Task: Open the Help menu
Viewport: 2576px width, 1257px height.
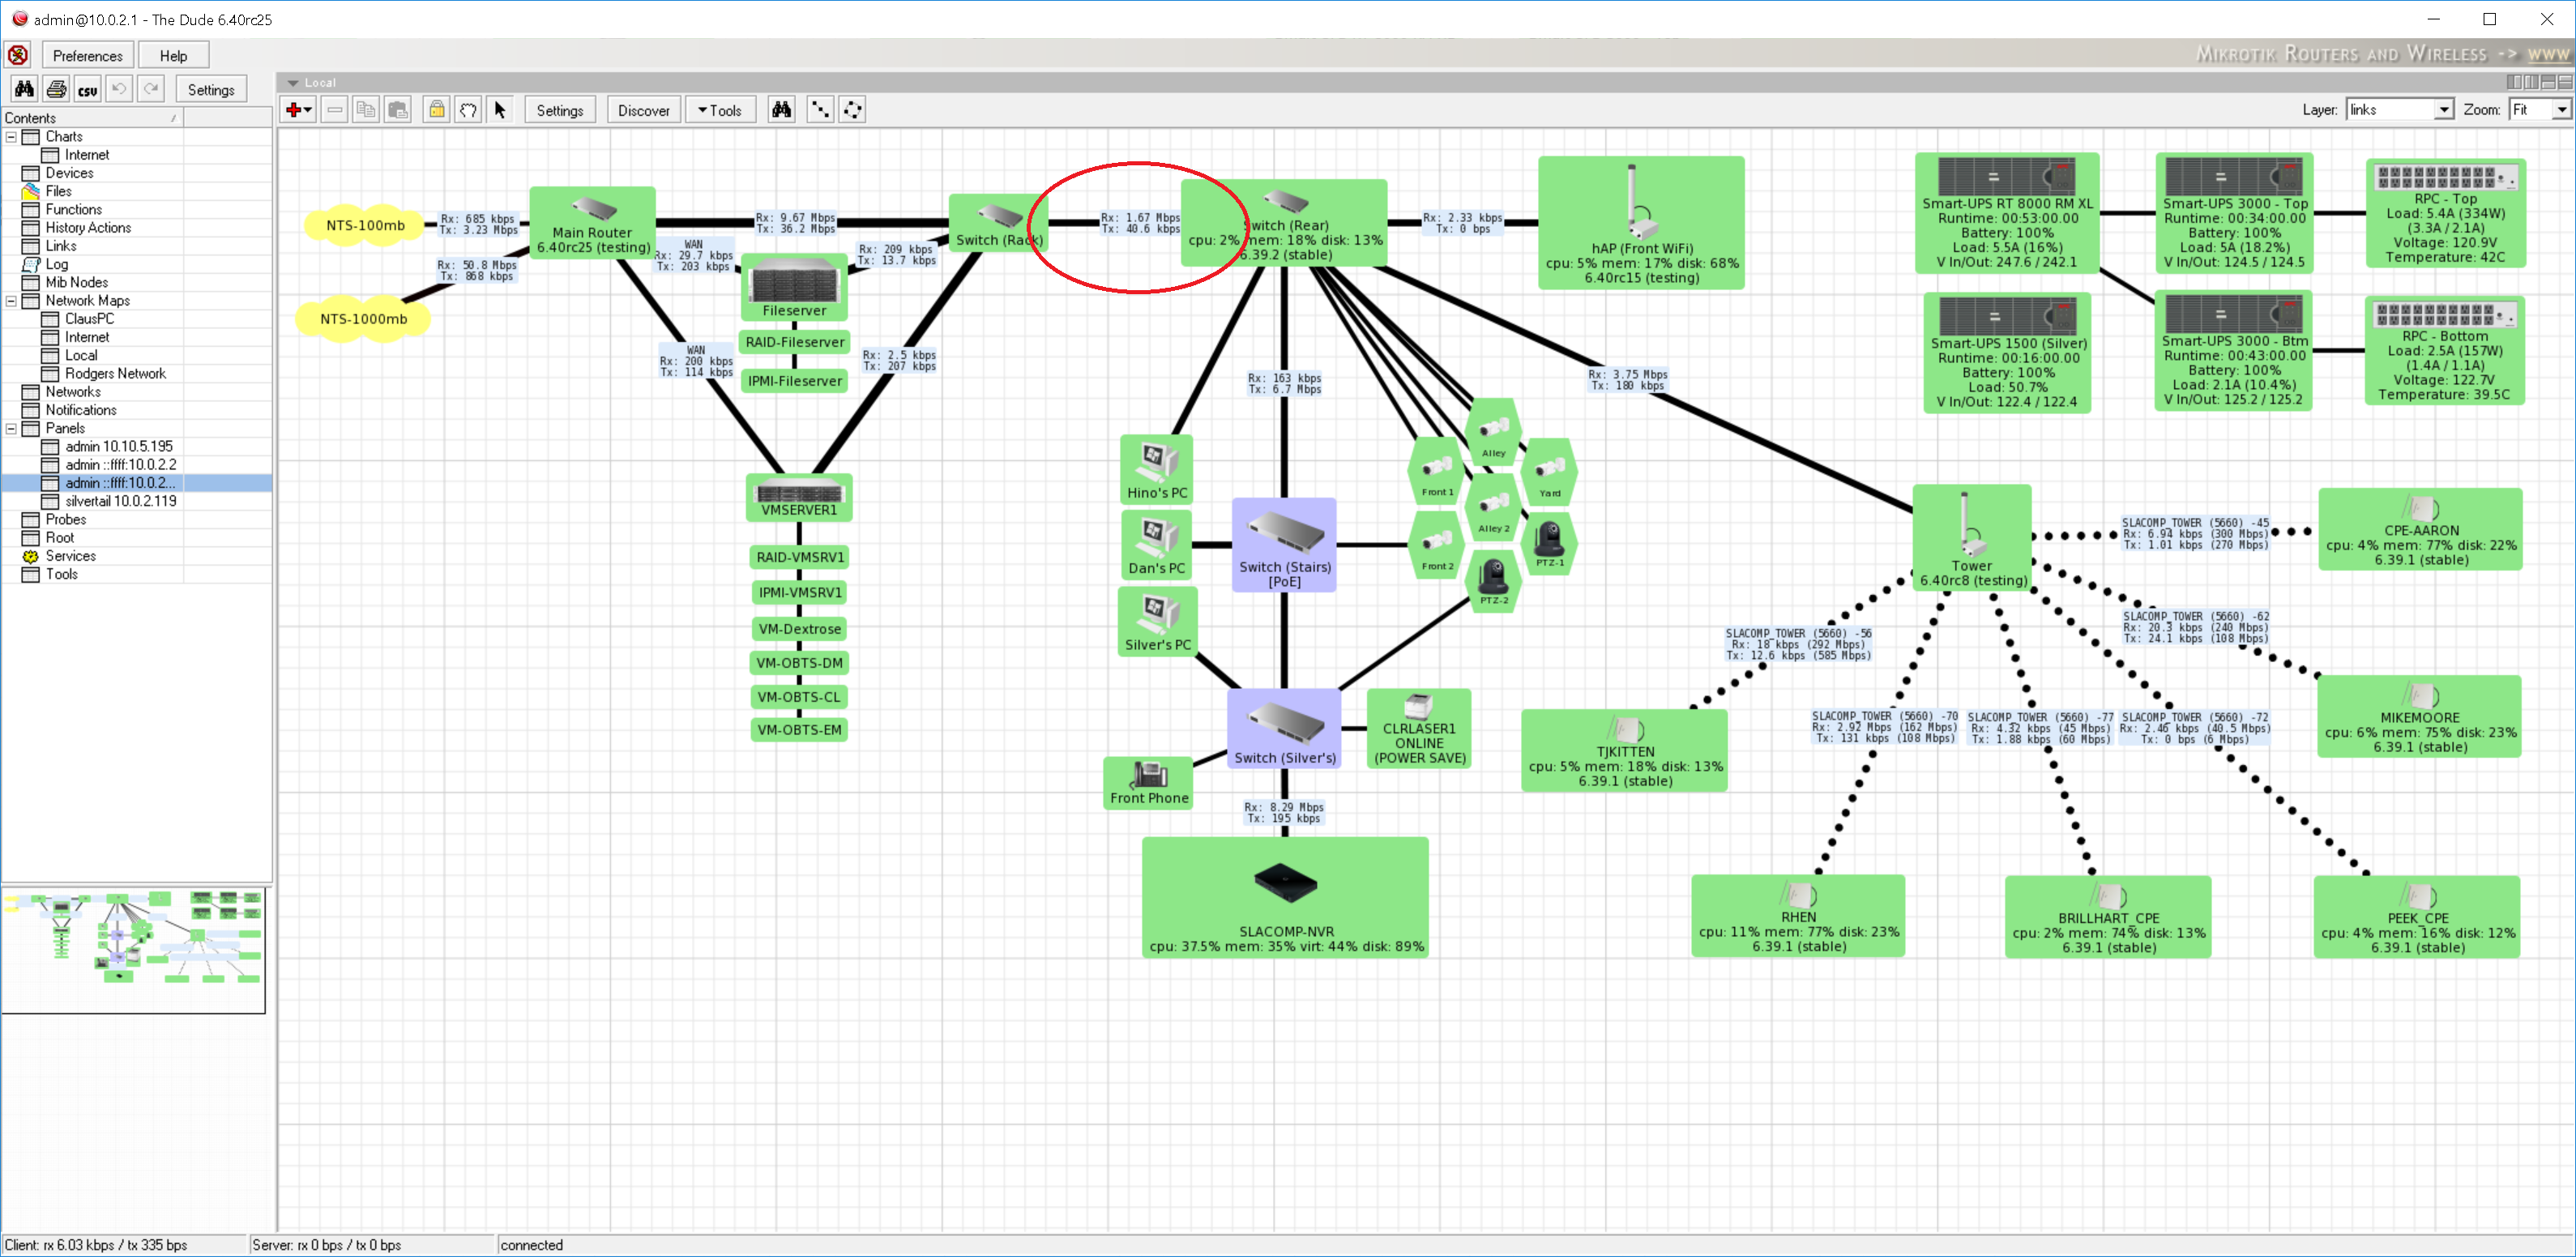Action: pos(173,55)
